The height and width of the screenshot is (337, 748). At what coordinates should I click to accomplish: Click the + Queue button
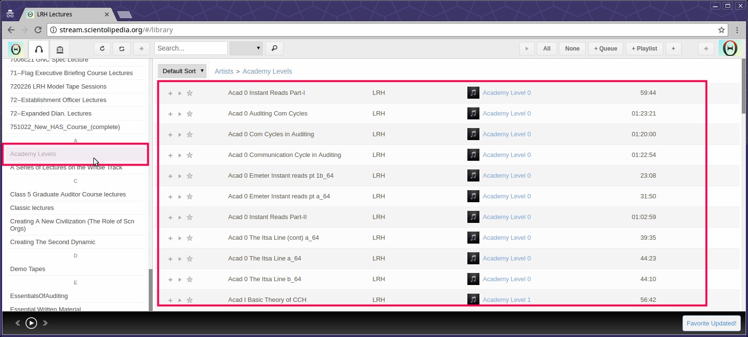coord(606,49)
